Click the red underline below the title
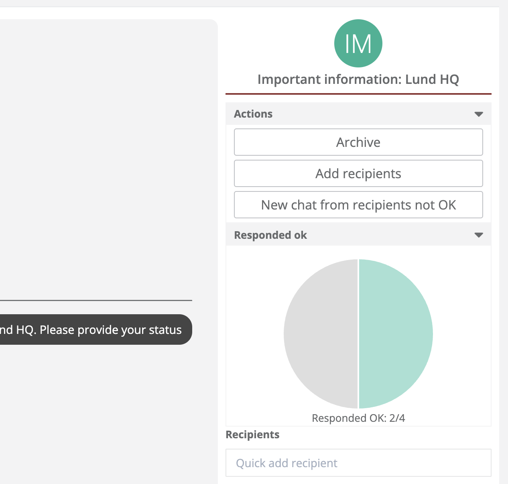The height and width of the screenshot is (484, 508). click(x=358, y=94)
